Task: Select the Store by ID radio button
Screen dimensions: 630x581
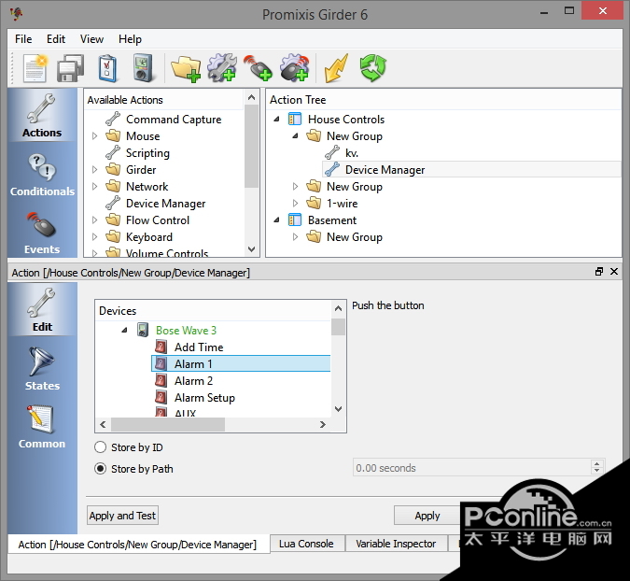Action: pyautogui.click(x=101, y=447)
